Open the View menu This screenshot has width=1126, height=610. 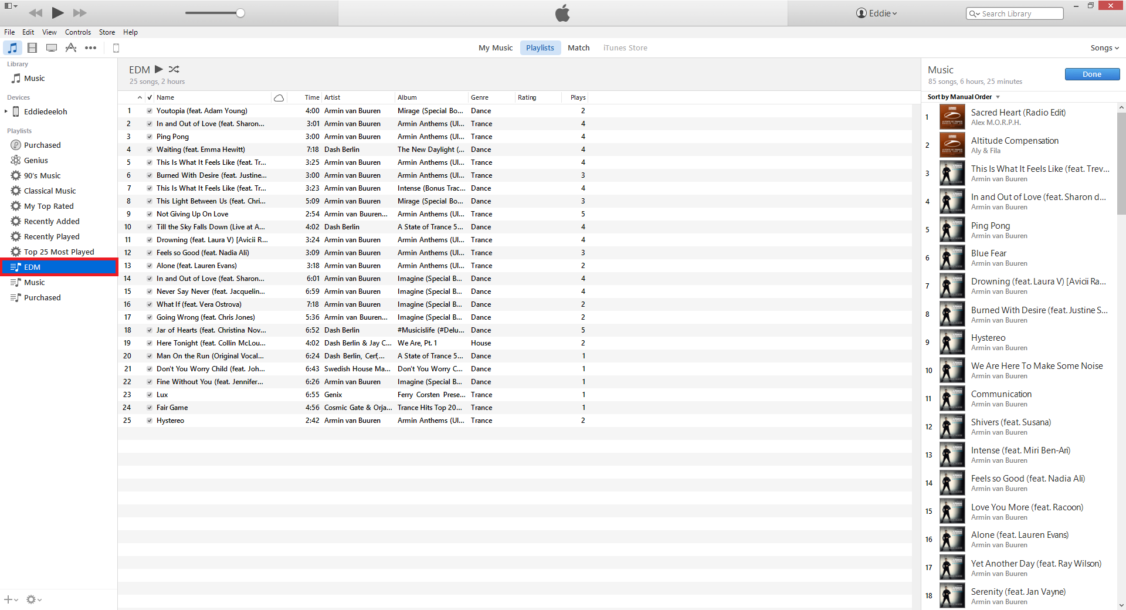(49, 32)
